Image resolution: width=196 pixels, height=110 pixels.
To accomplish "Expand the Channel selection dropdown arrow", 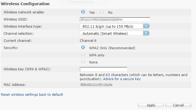I will (x=146, y=33).
